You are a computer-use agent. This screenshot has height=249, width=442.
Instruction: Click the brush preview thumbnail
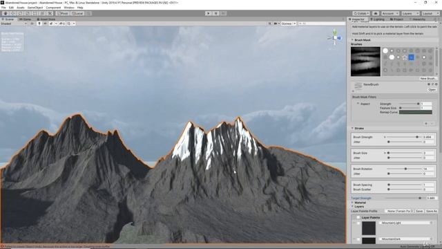[365, 62]
